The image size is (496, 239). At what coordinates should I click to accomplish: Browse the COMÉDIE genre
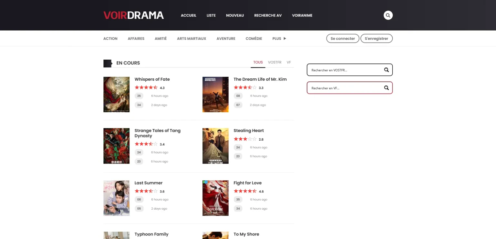click(x=254, y=38)
